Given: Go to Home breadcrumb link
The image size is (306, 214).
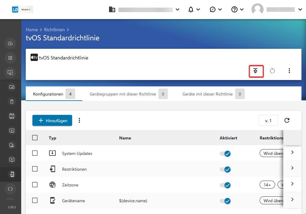Looking at the screenshot, I should 32,30.
